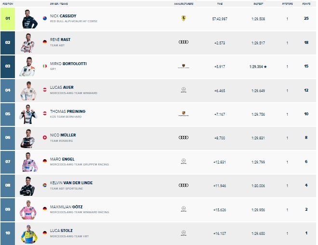Click the Audi rings logo beside René Rast
This screenshot has width=318, height=245.
coord(184,42)
